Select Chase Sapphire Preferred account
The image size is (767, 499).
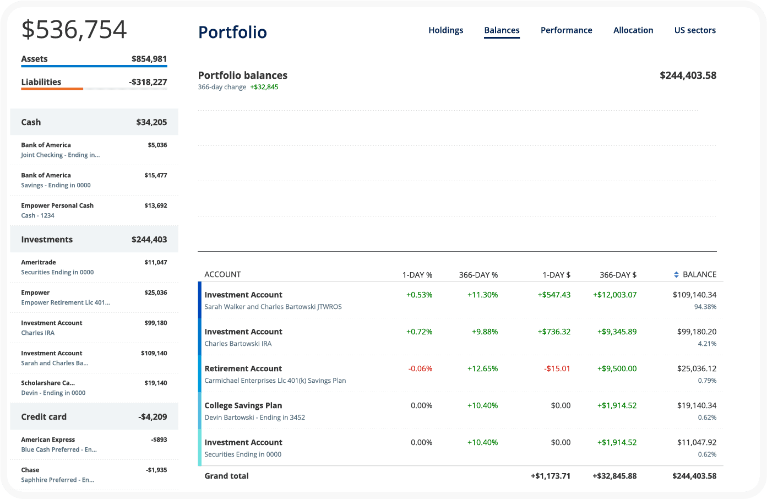click(94, 475)
